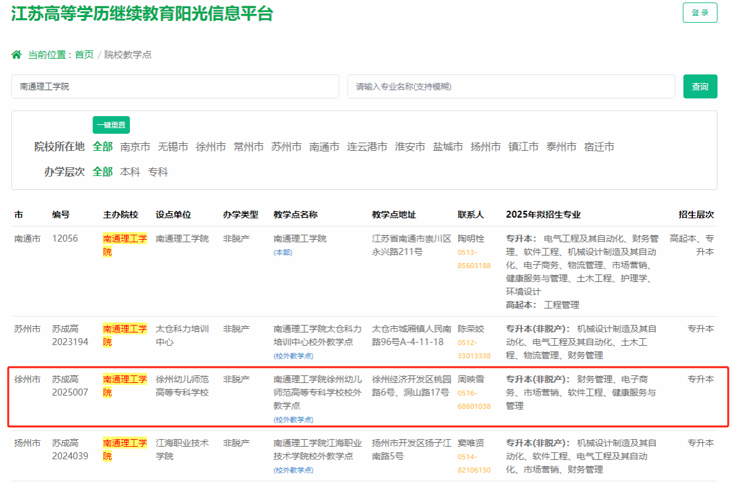Click phone number 0516-68601038
Viewport: 732px width, 482px height.
coord(473,399)
